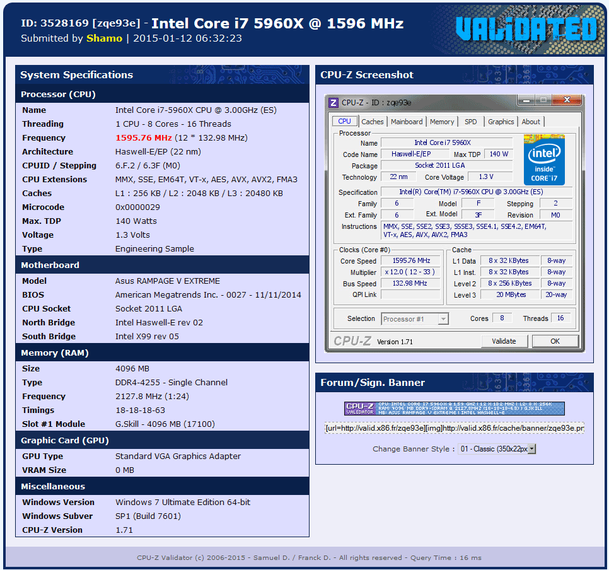
Task: Maximize the CPU-Z window
Action: [x=543, y=100]
